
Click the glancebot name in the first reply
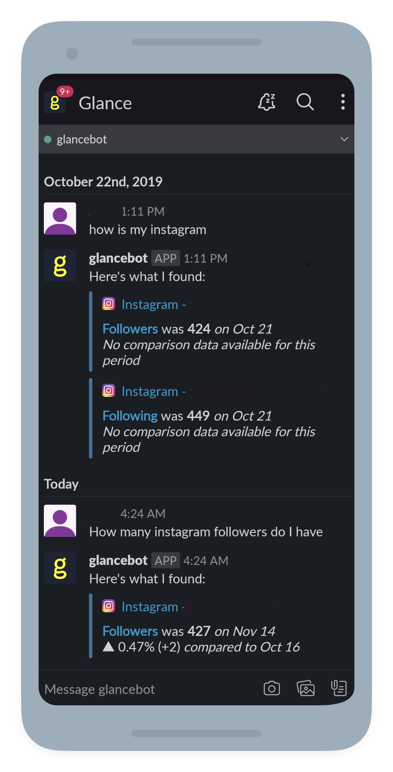coord(118,258)
